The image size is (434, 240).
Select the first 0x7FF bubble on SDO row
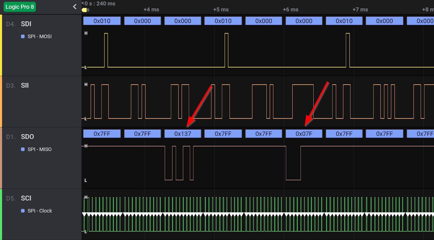[x=102, y=134]
